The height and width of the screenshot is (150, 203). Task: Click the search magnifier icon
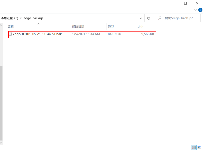click(160, 18)
